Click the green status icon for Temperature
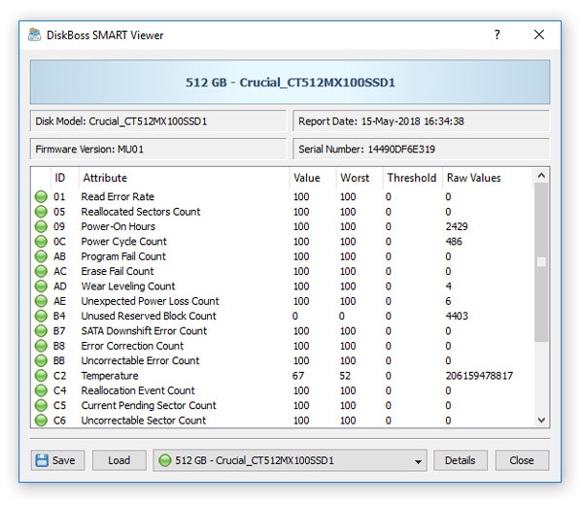Screen dimensions: 583x506 pyautogui.click(x=41, y=376)
